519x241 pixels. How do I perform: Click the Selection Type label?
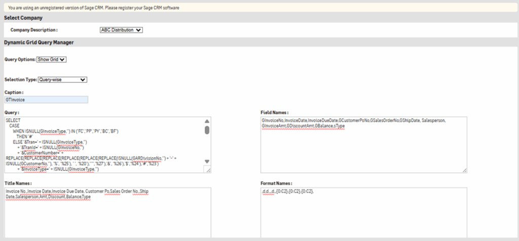20,79
